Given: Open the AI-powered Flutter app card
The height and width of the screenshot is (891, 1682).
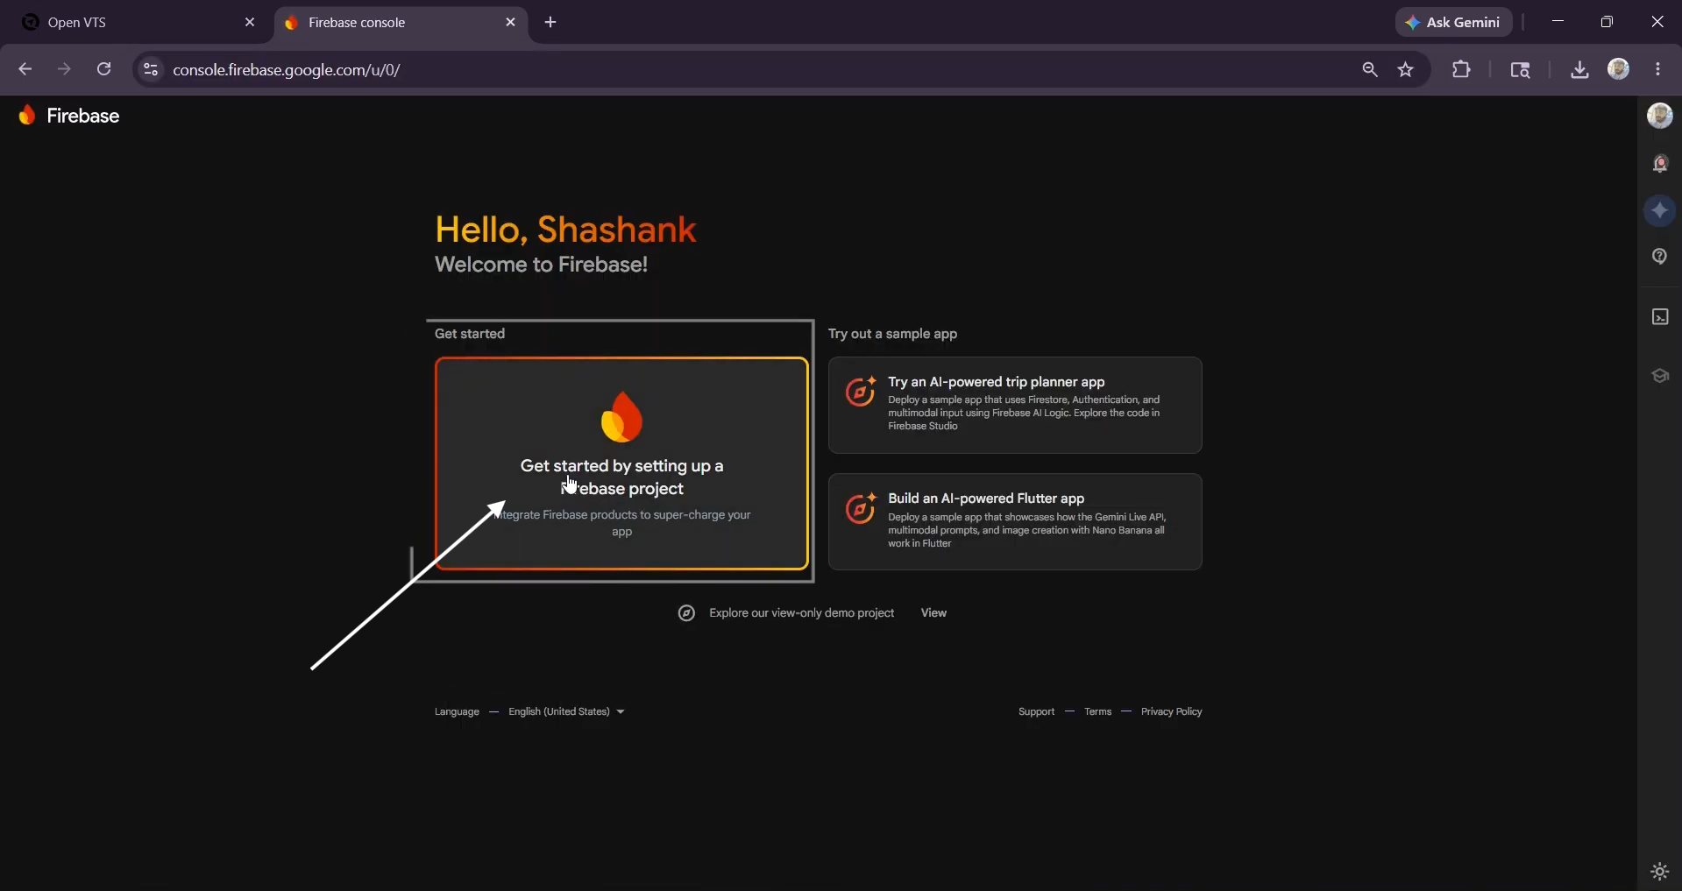Looking at the screenshot, I should click(1015, 522).
